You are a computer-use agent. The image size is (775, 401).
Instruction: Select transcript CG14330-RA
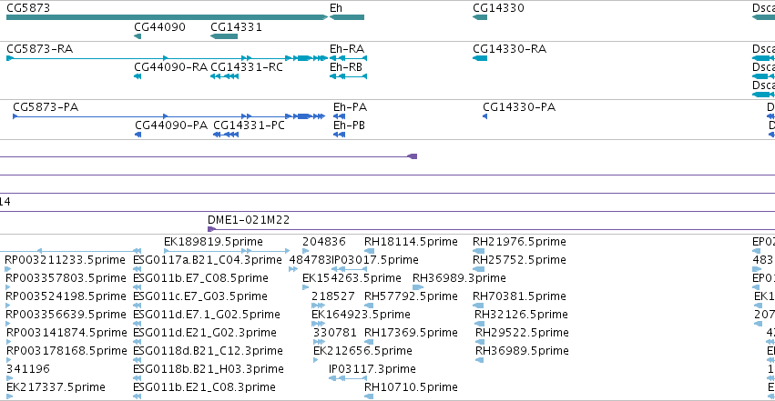click(510, 49)
